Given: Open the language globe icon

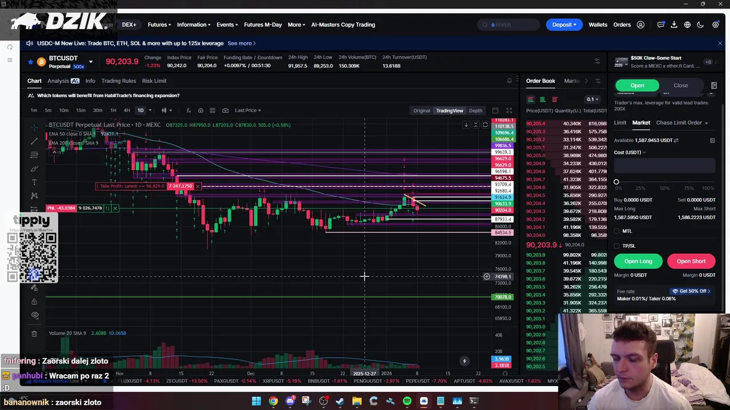Looking at the screenshot, I should pos(687,24).
